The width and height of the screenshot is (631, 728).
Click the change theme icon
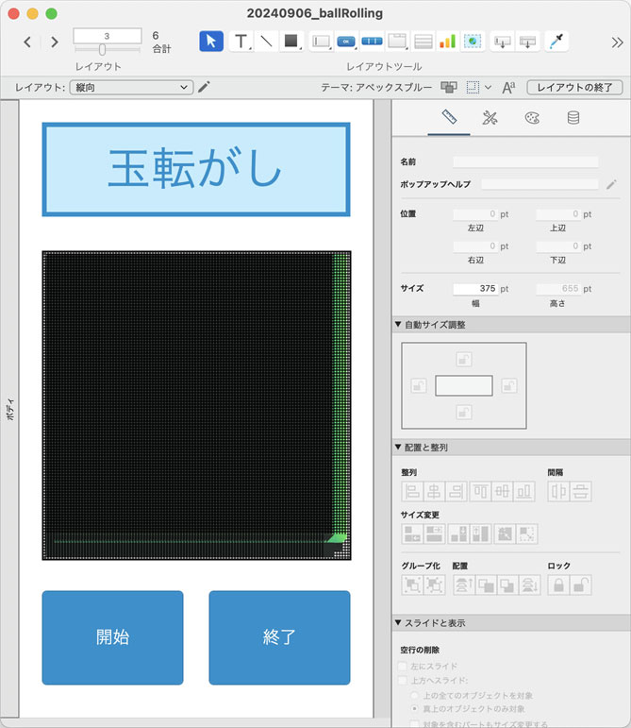point(448,87)
